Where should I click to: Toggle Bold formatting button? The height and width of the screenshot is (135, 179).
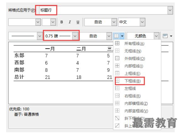click(x=62, y=22)
